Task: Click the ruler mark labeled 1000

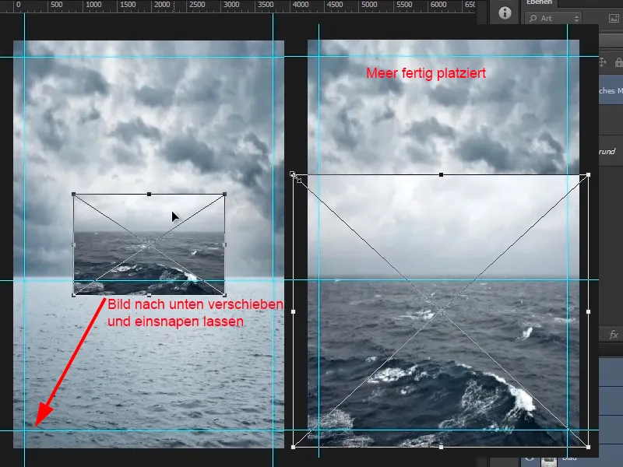Action: (93, 5)
